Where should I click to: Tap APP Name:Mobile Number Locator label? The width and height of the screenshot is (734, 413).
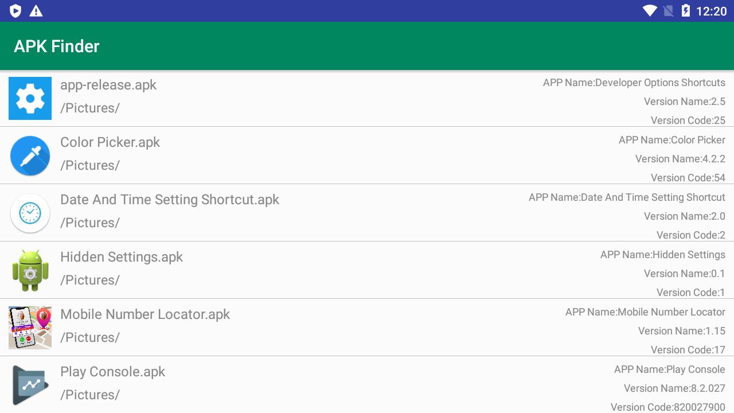coord(645,312)
